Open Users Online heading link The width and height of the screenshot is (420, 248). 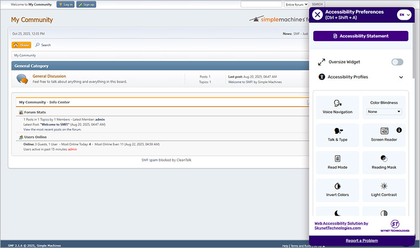tap(35, 137)
